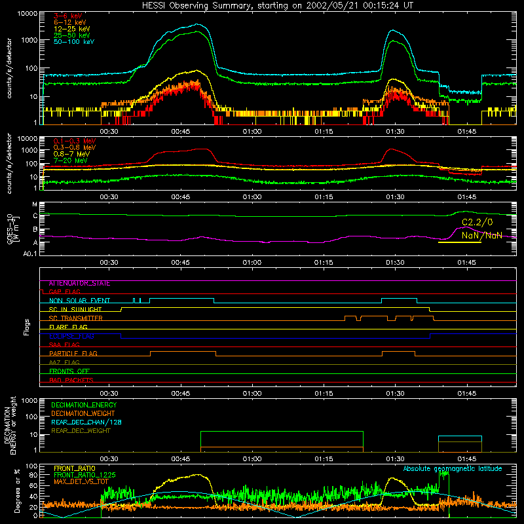Click the 12-25 keV legend entry
Viewport: 524px width, 524px height.
[x=71, y=29]
